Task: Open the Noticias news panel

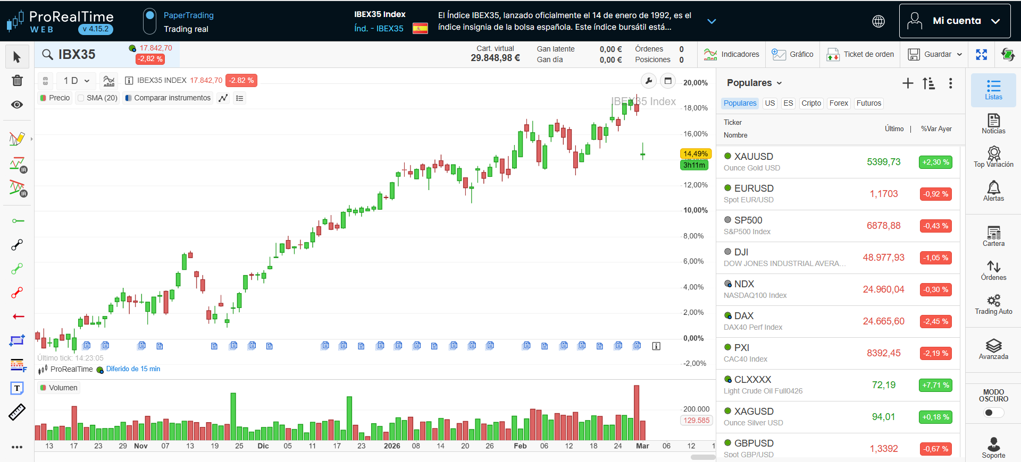Action: click(x=993, y=124)
